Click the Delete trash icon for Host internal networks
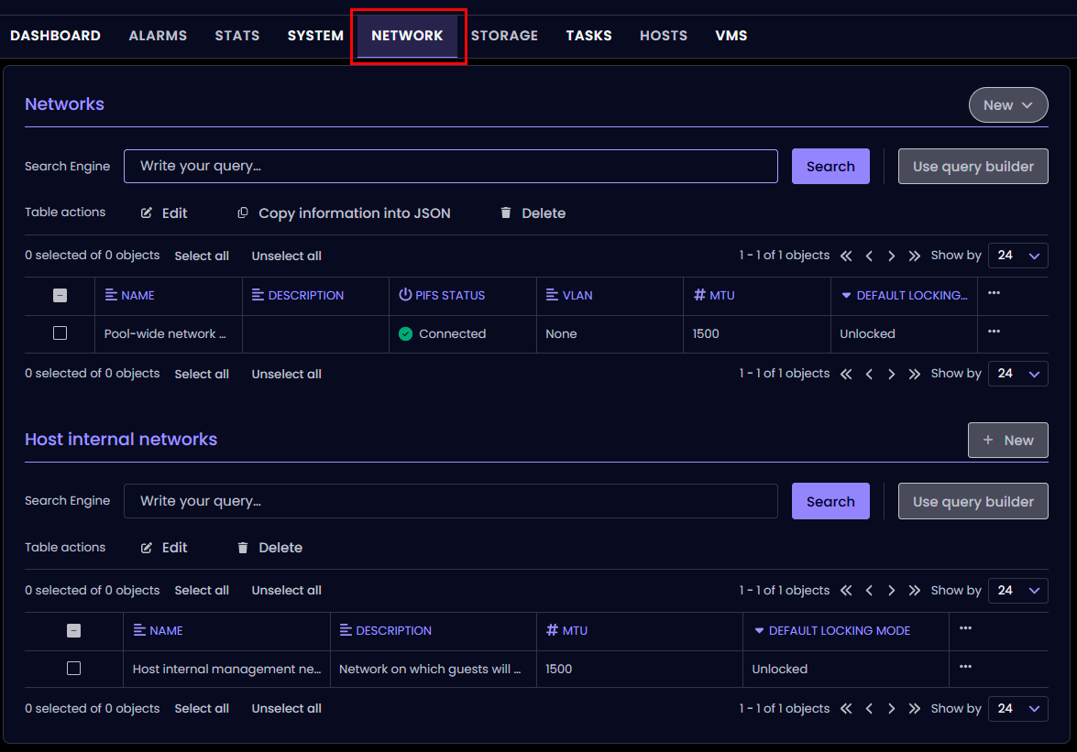 click(x=243, y=548)
